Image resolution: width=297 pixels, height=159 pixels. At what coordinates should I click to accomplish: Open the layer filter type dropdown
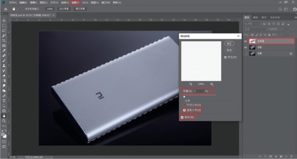pos(252,24)
